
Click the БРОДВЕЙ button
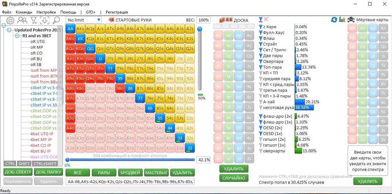coord(130,173)
